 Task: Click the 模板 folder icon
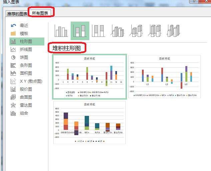click(13, 33)
